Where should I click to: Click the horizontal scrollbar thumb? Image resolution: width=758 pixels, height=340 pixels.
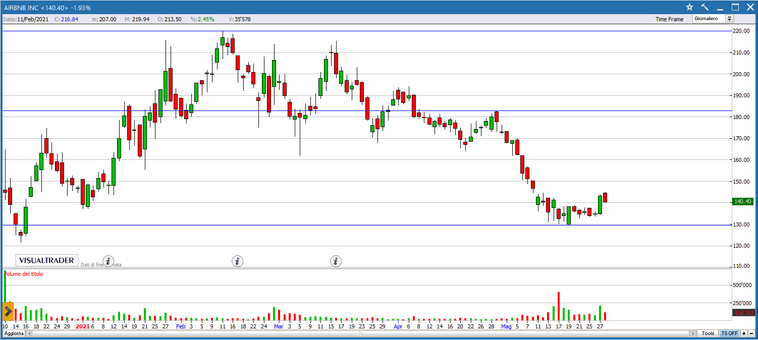coord(360,333)
